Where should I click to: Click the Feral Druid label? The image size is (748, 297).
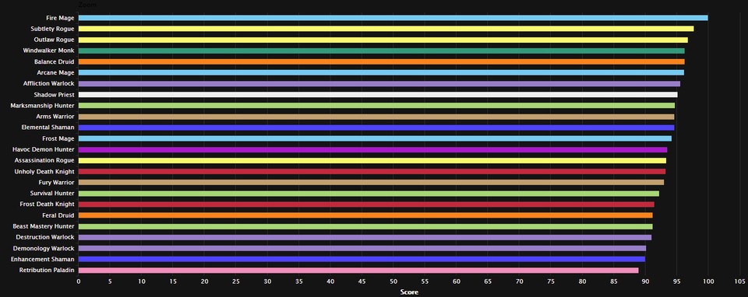[58, 215]
